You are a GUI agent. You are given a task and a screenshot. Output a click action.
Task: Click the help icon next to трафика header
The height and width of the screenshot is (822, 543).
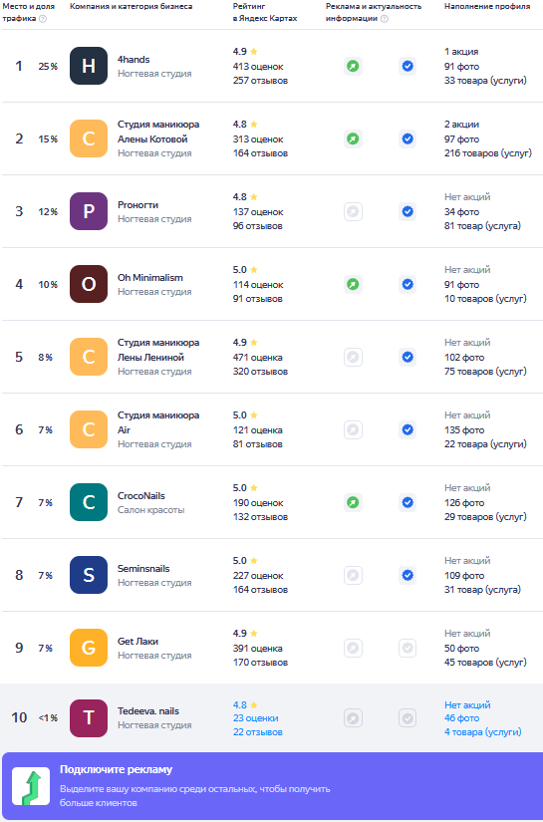tap(43, 18)
